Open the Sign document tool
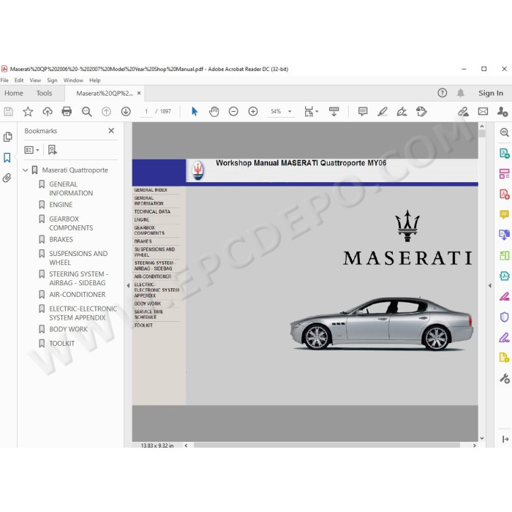 click(x=402, y=112)
